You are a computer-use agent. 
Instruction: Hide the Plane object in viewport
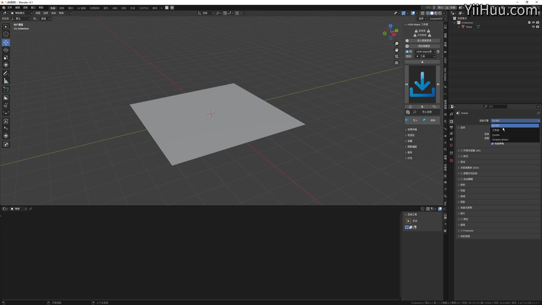point(533,27)
